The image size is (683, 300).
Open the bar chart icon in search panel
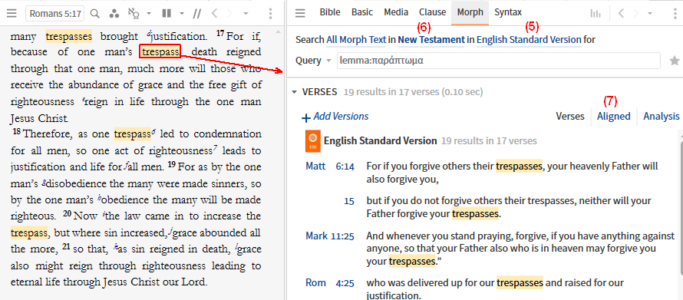[595, 14]
